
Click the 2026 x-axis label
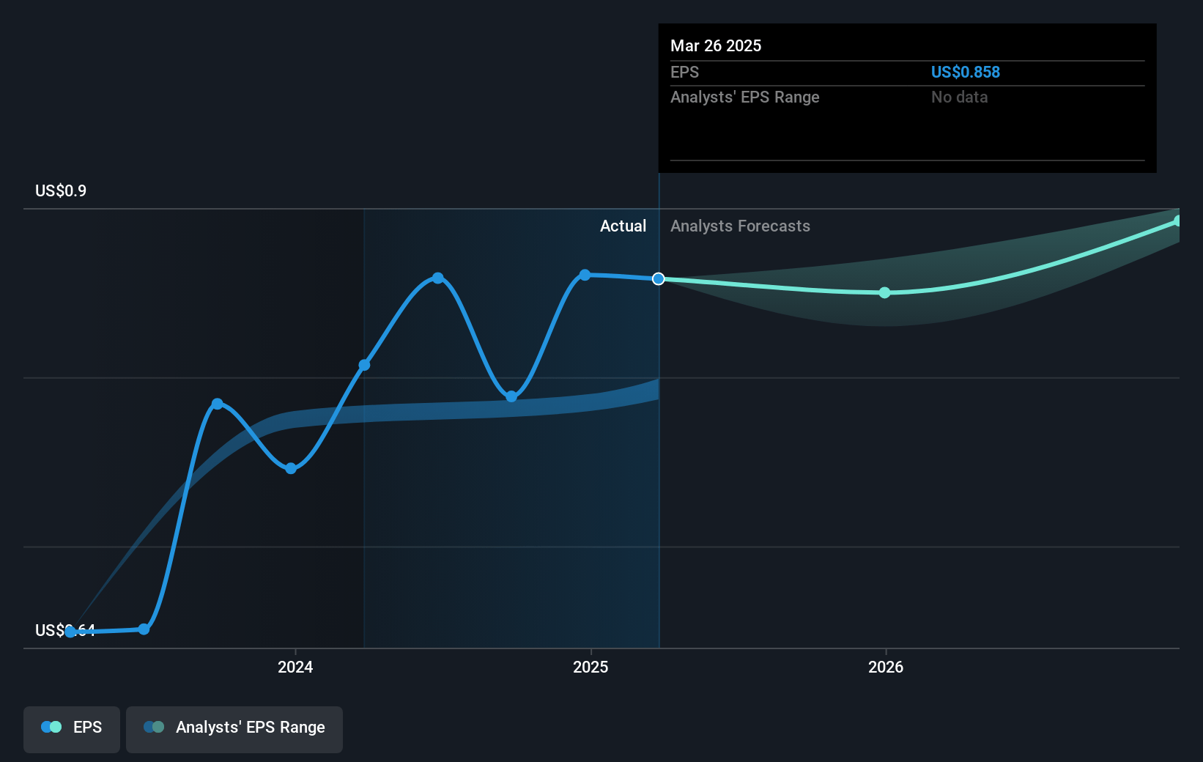point(886,667)
